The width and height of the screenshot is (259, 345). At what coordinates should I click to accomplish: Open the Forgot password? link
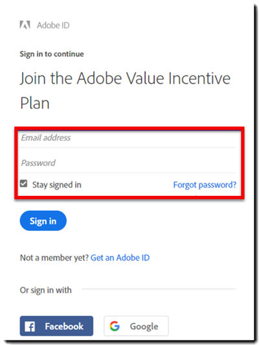click(x=205, y=185)
